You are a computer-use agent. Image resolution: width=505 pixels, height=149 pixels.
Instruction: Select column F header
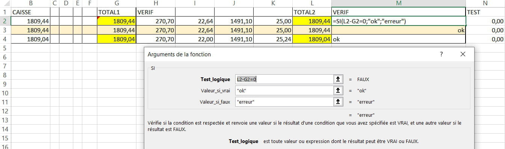coord(89,3)
